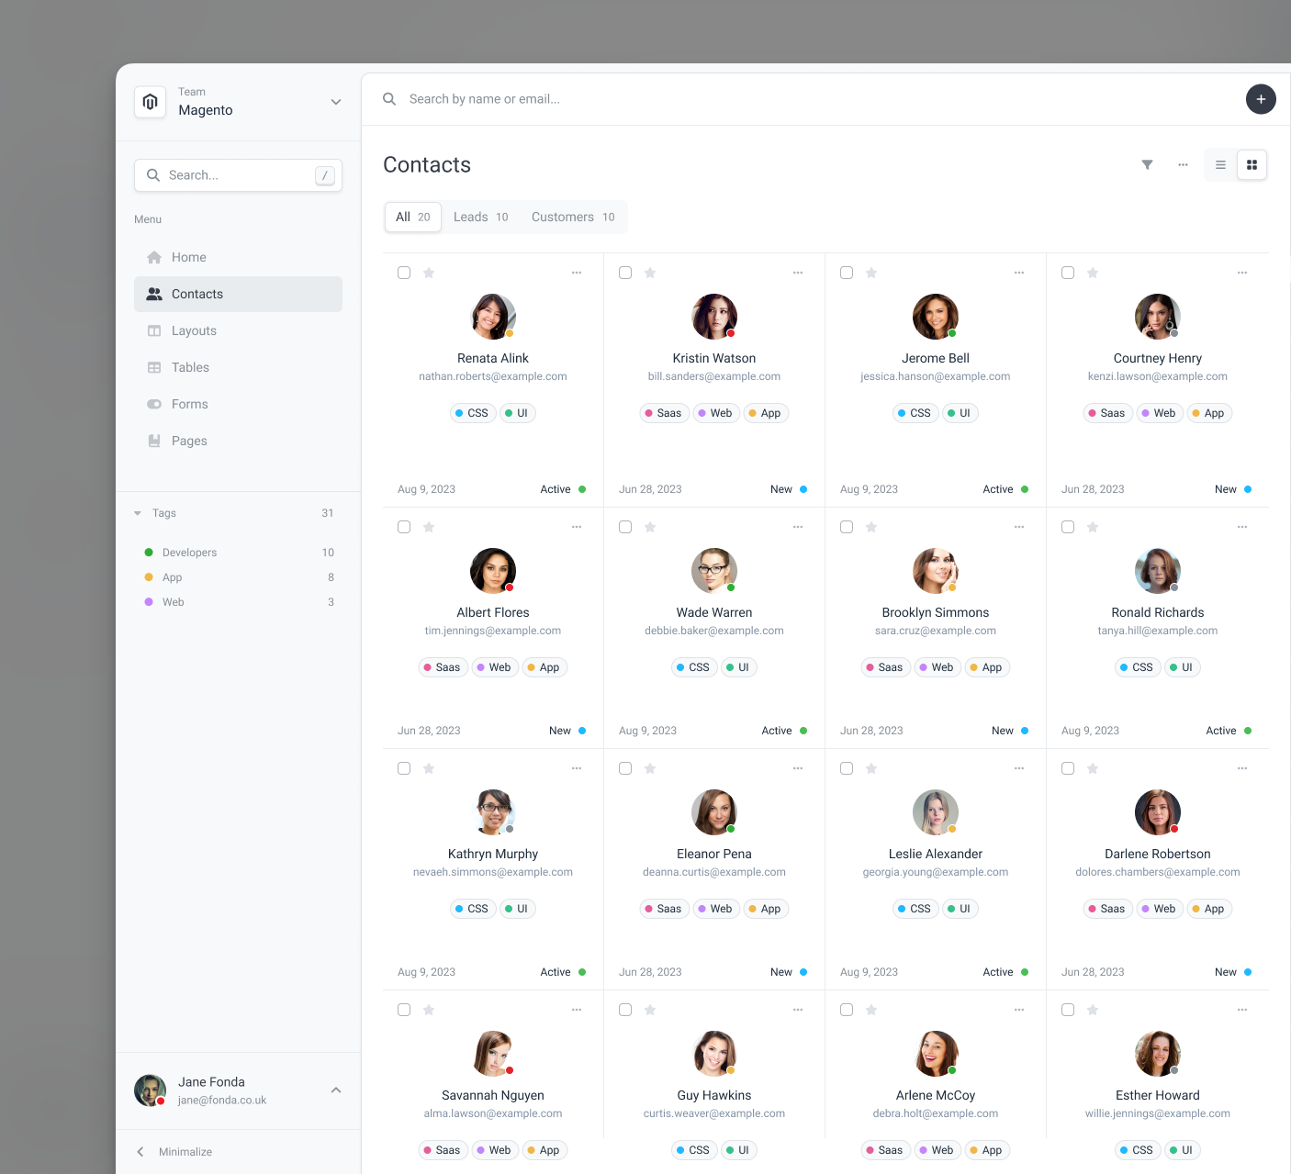Collapse the Tags section in the sidebar
The height and width of the screenshot is (1174, 1291).
138,513
